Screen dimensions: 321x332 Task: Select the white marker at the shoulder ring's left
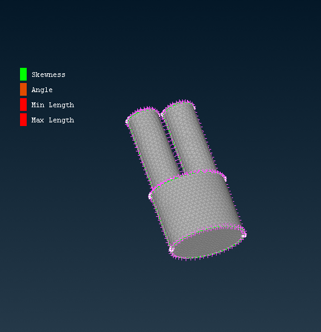(x=150, y=196)
